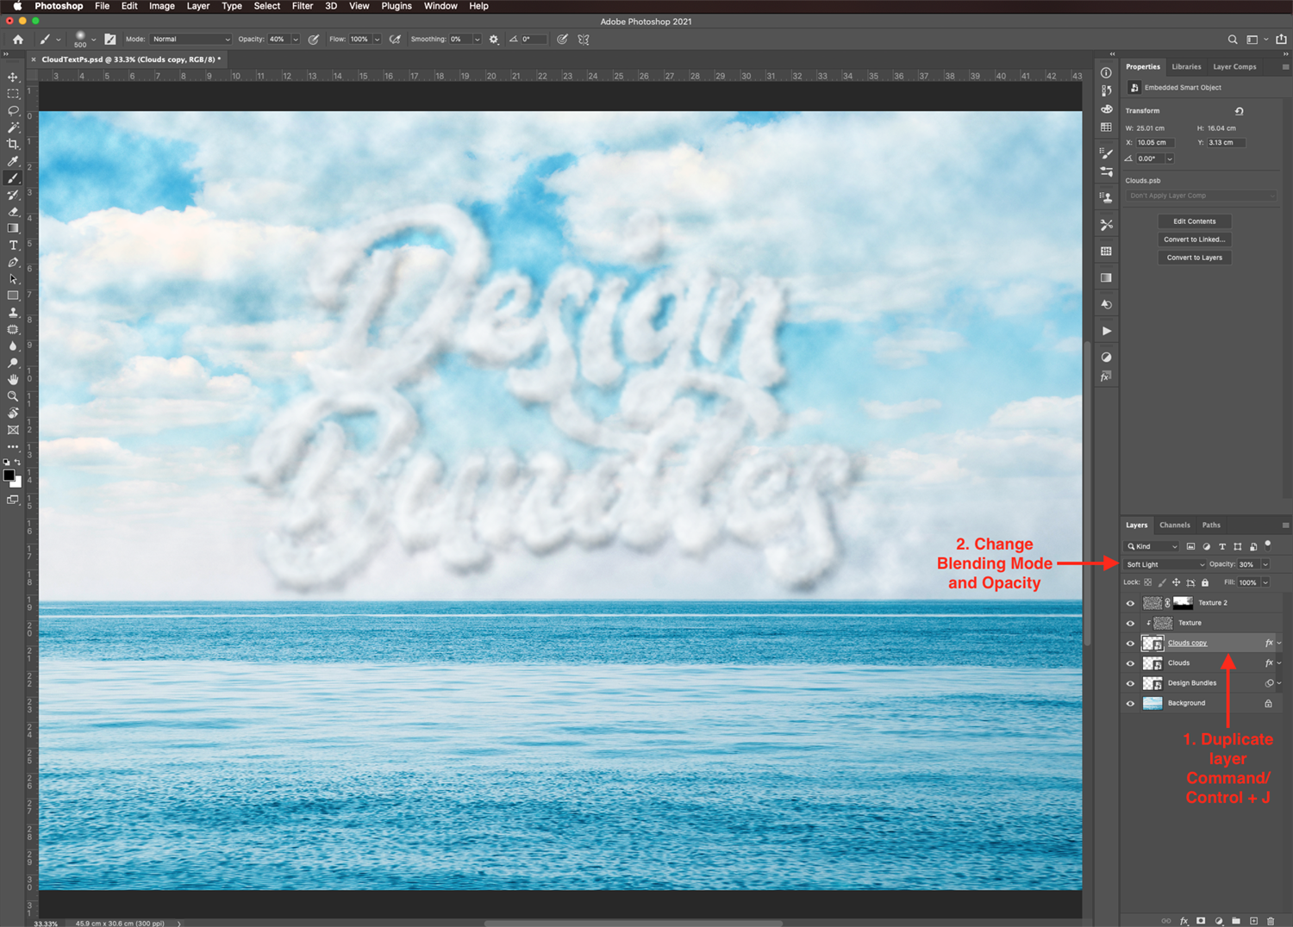This screenshot has height=927, width=1293.
Task: Click the Home button in options bar
Action: click(17, 40)
